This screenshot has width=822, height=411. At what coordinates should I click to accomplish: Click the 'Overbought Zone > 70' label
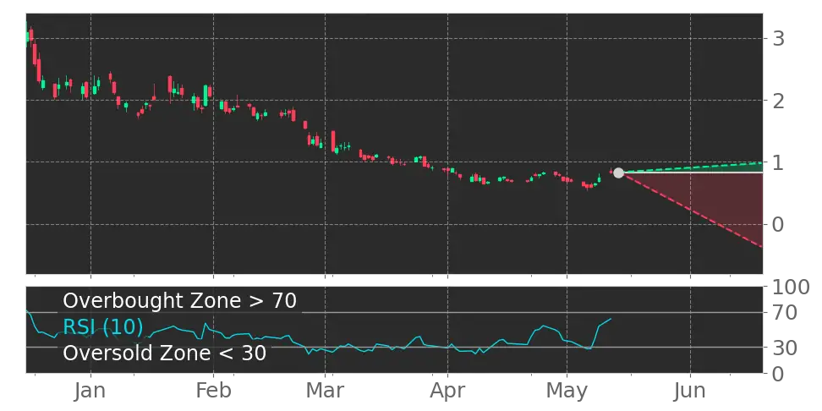click(180, 301)
